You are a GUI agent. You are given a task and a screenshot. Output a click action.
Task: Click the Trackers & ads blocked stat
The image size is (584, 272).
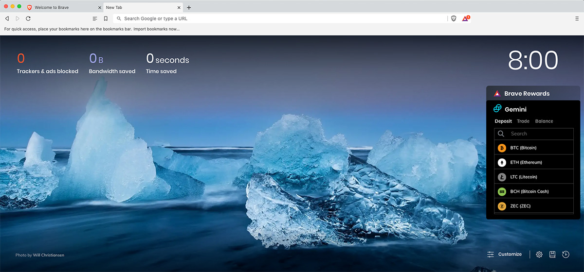pos(47,64)
